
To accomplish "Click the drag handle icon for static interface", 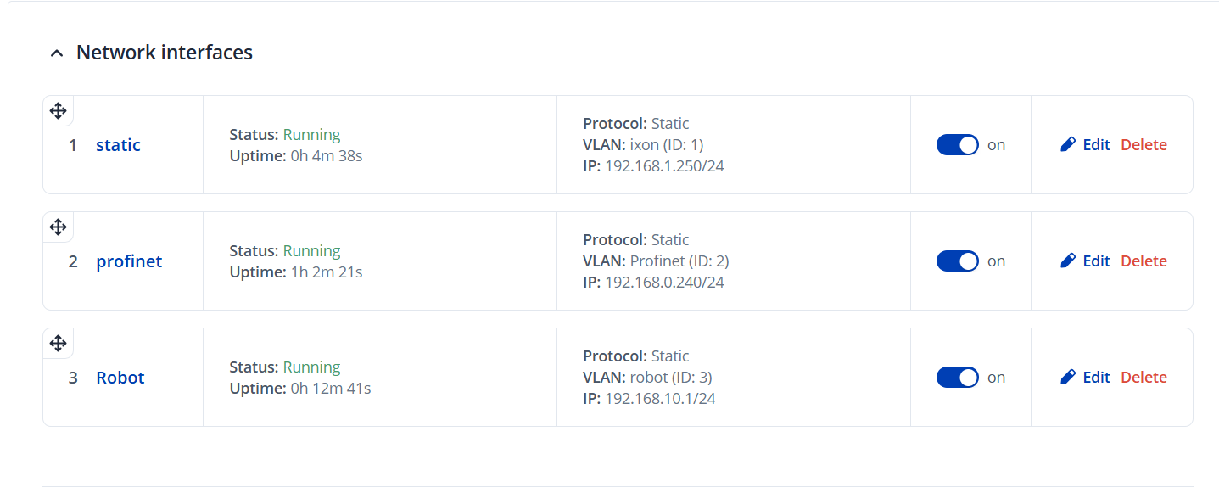I will [x=58, y=110].
